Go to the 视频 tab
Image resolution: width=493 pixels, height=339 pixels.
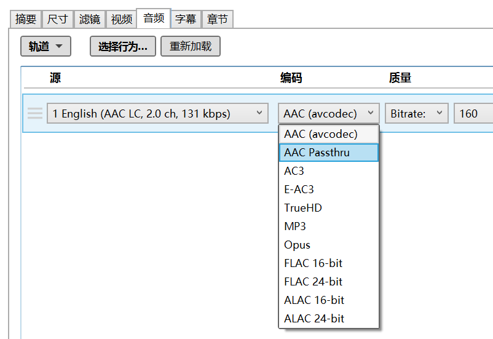(122, 19)
